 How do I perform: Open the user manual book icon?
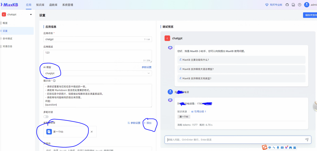coord(293,5)
